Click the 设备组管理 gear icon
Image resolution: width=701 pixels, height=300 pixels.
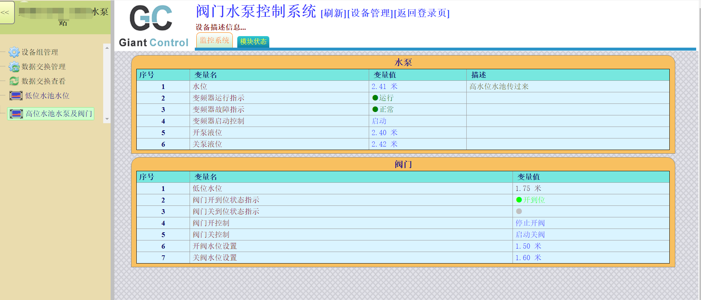[14, 52]
